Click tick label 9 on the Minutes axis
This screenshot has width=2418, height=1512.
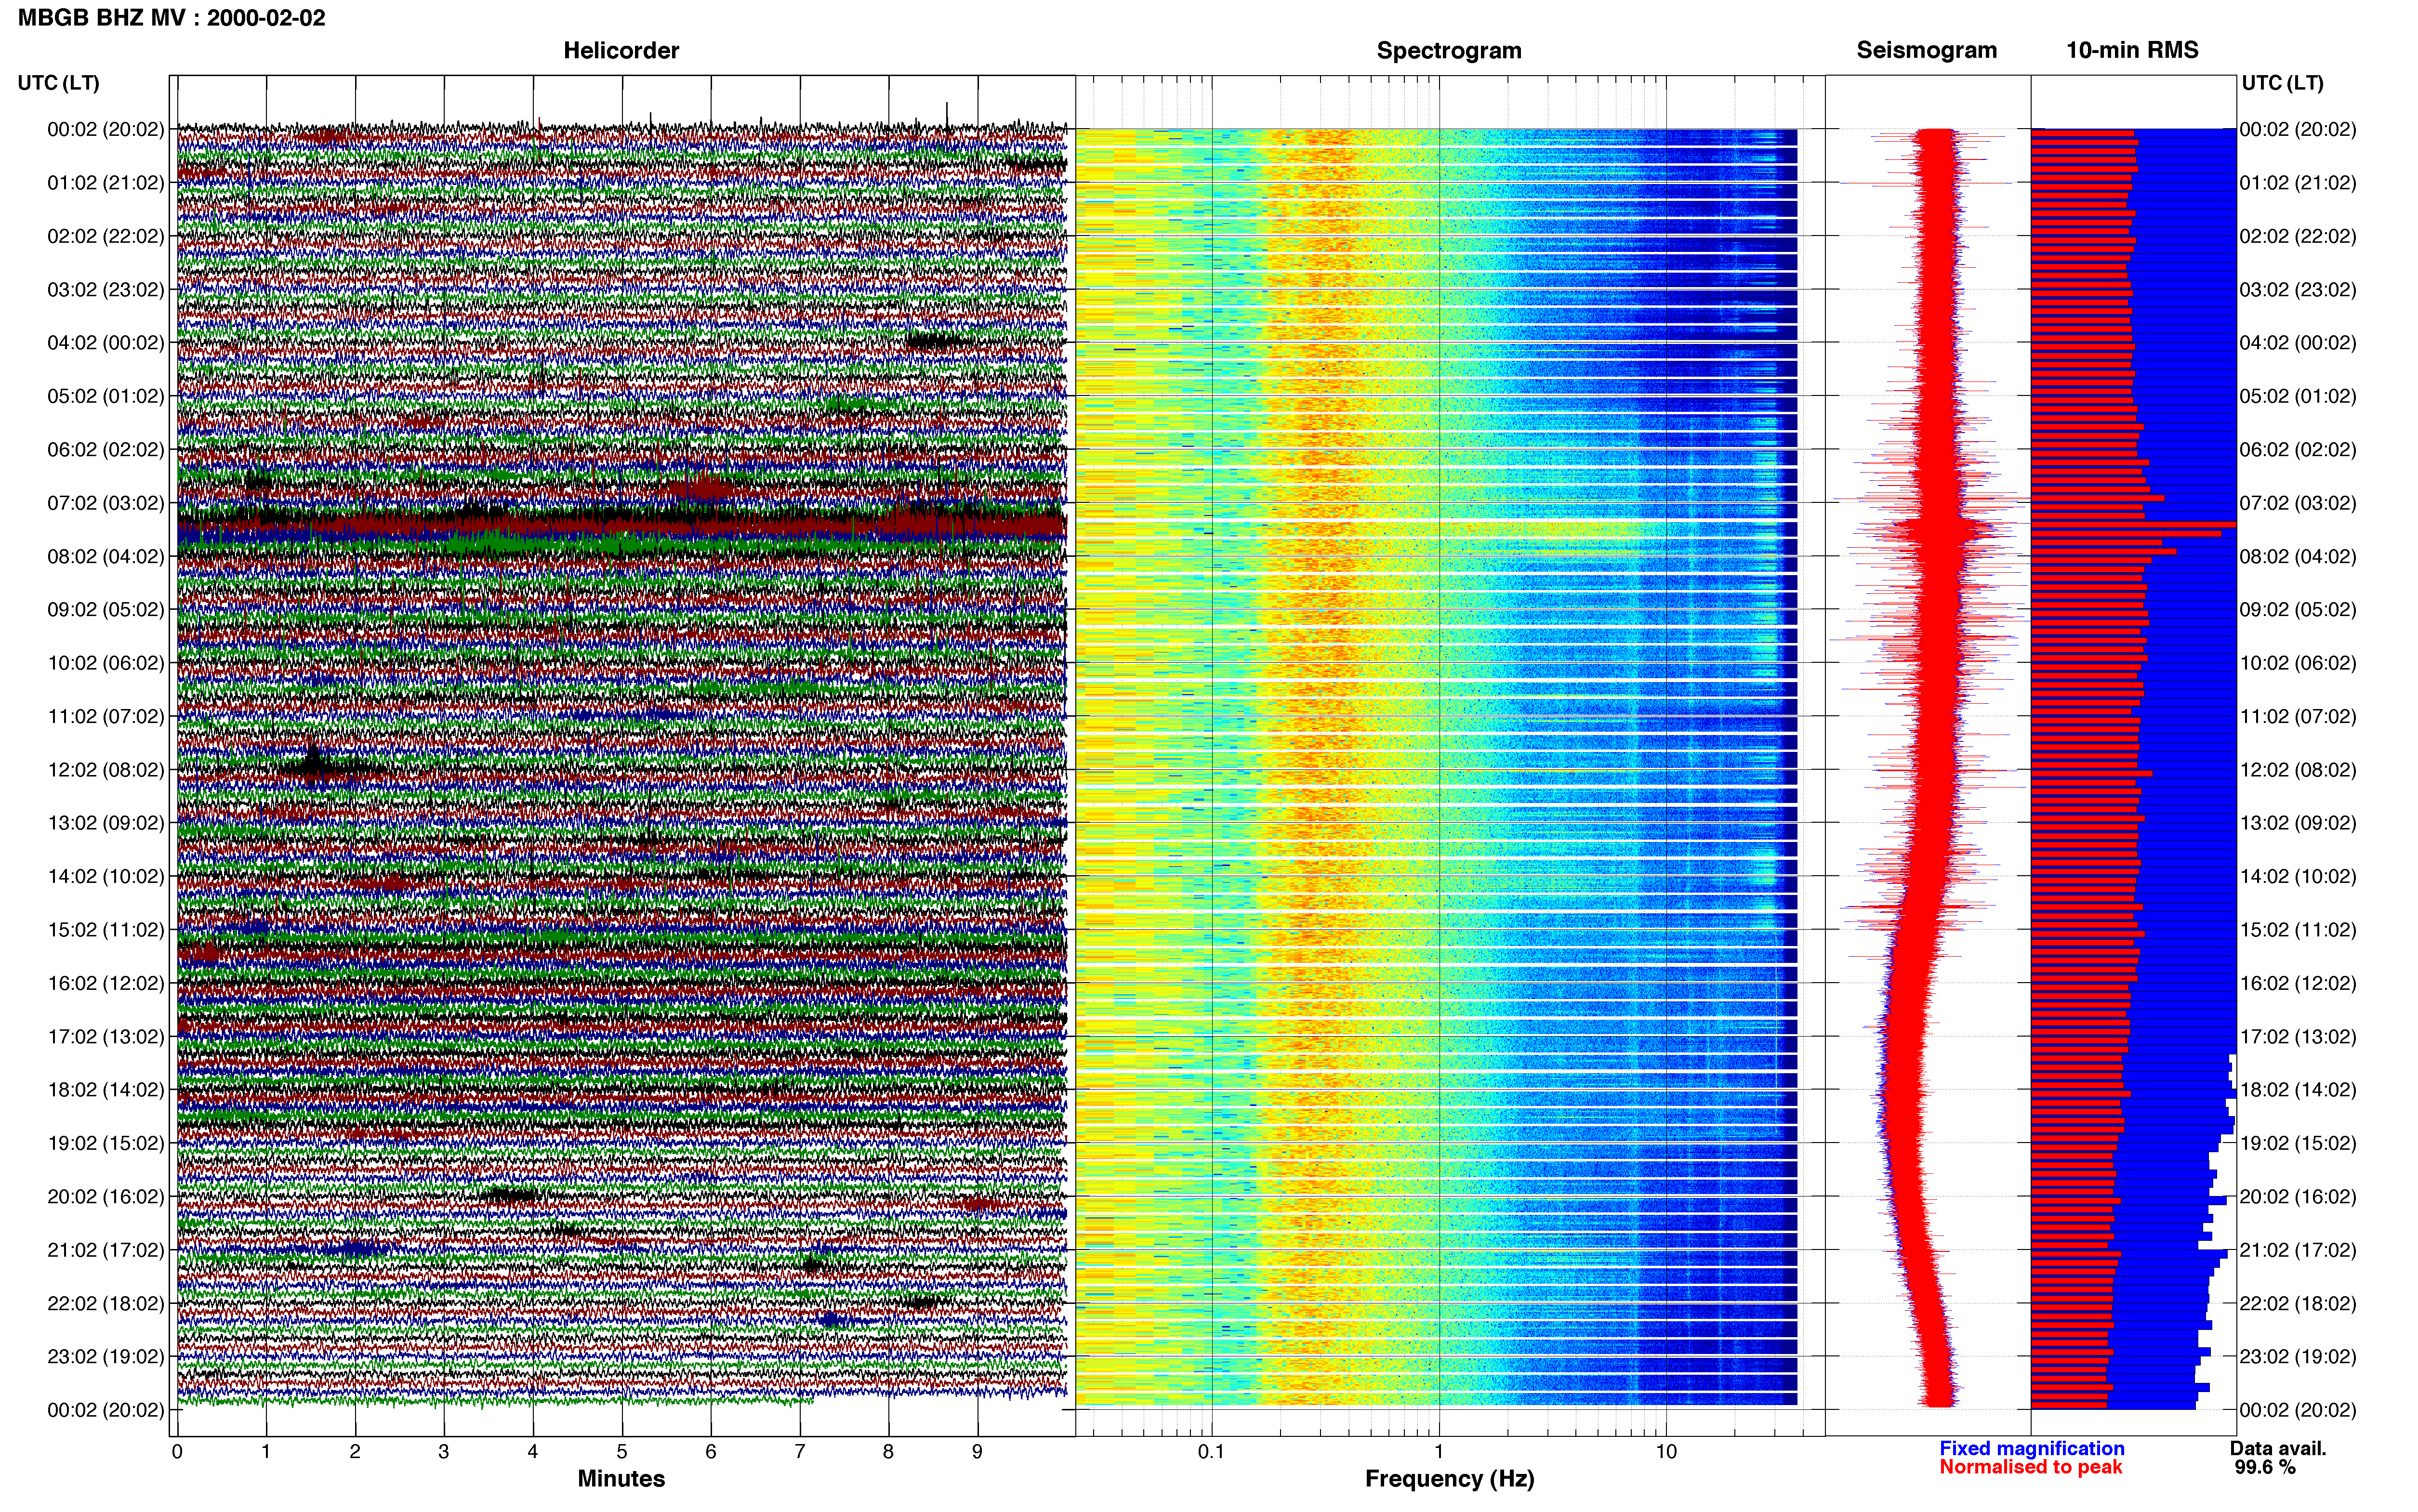978,1452
